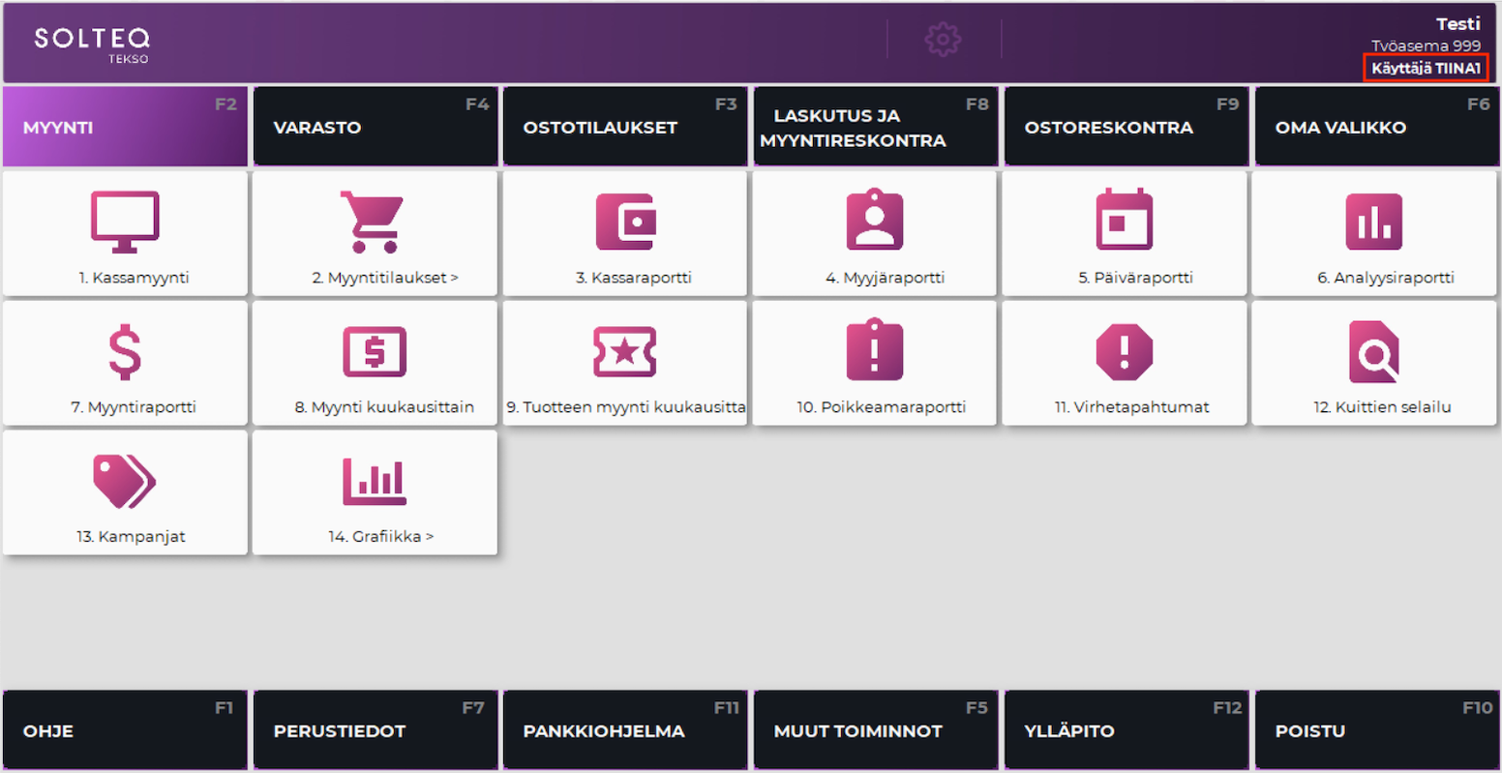This screenshot has height=773, width=1502.
Task: Switch to the Varasto tab
Action: [375, 128]
